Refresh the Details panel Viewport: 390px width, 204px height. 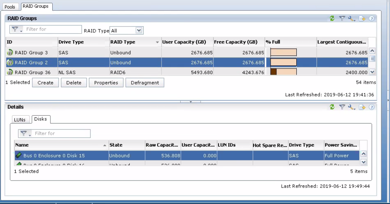tap(332, 107)
